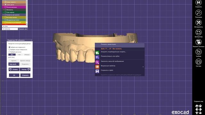The height and width of the screenshot is (115, 205).
Task: Activate the Cut view icon
Action: [x=199, y=62]
